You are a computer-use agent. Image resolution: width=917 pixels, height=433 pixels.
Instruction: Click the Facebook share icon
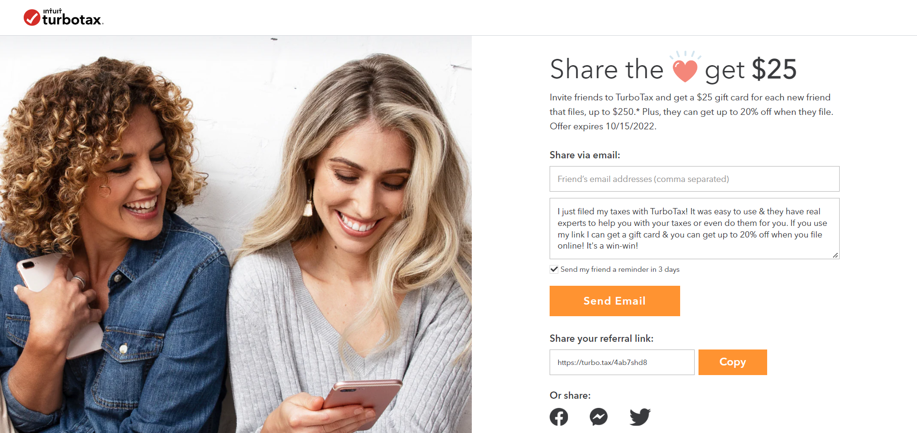coord(559,417)
